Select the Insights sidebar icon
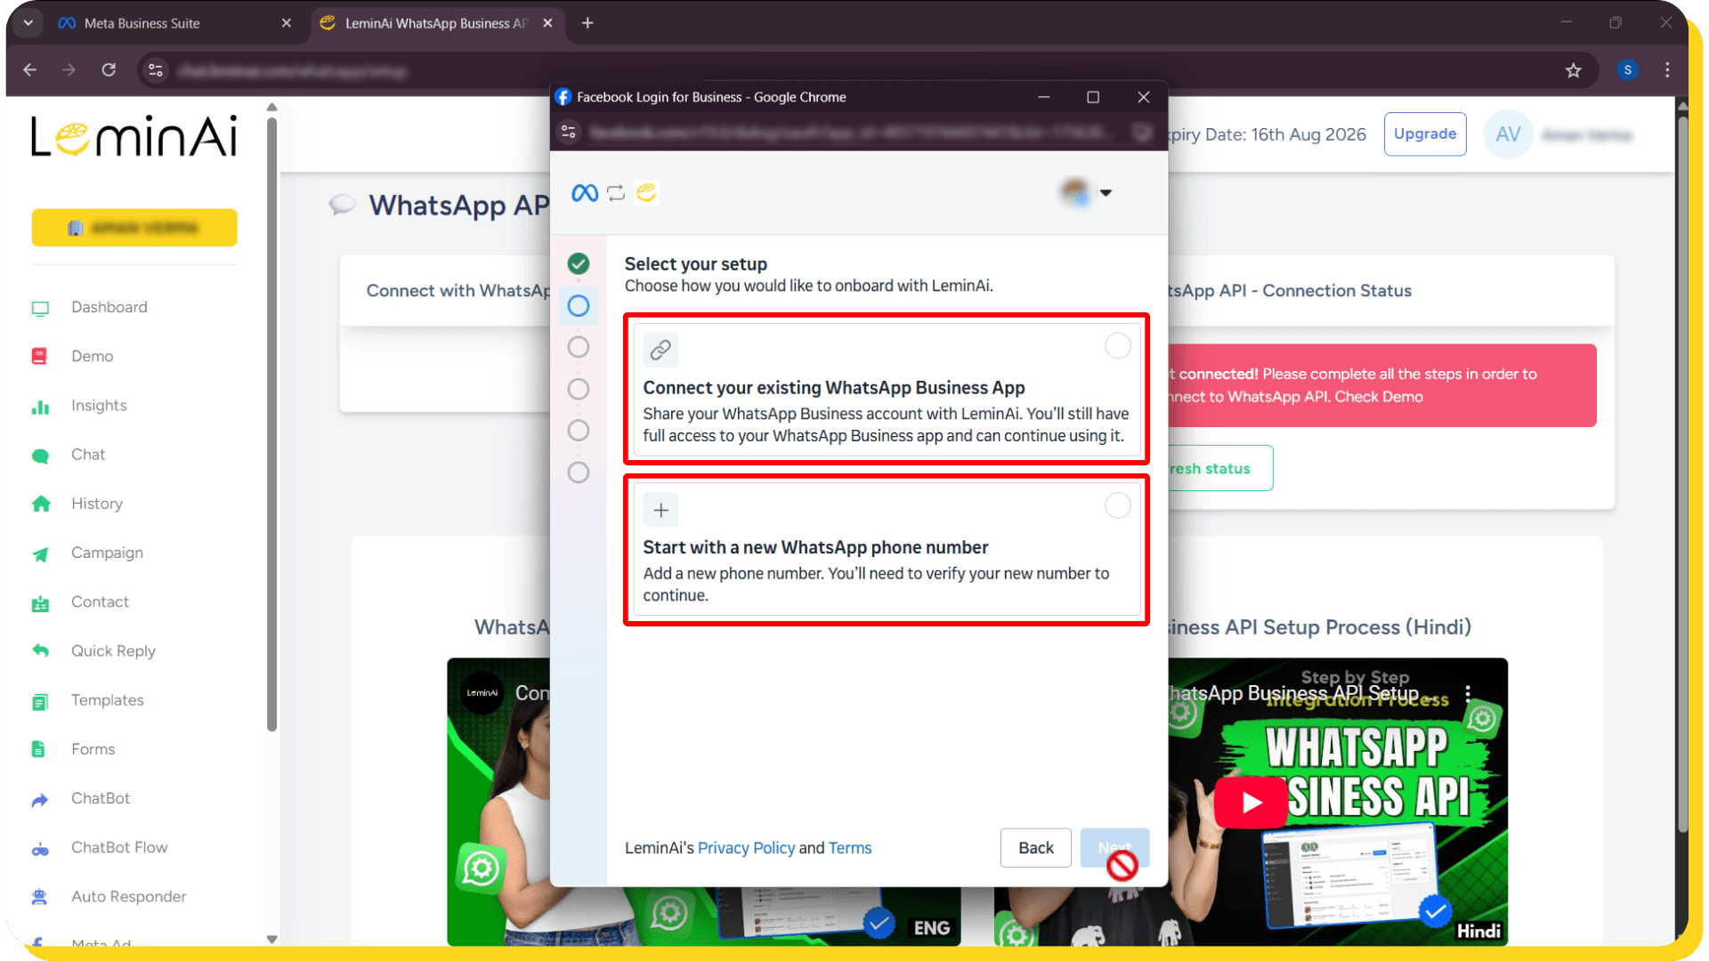 41,407
